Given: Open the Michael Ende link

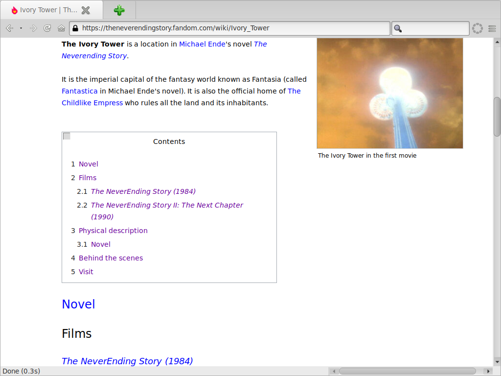Looking at the screenshot, I should click(x=202, y=44).
